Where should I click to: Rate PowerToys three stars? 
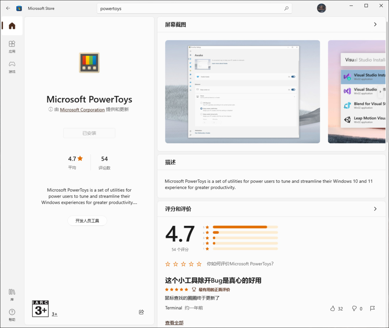click(x=183, y=264)
